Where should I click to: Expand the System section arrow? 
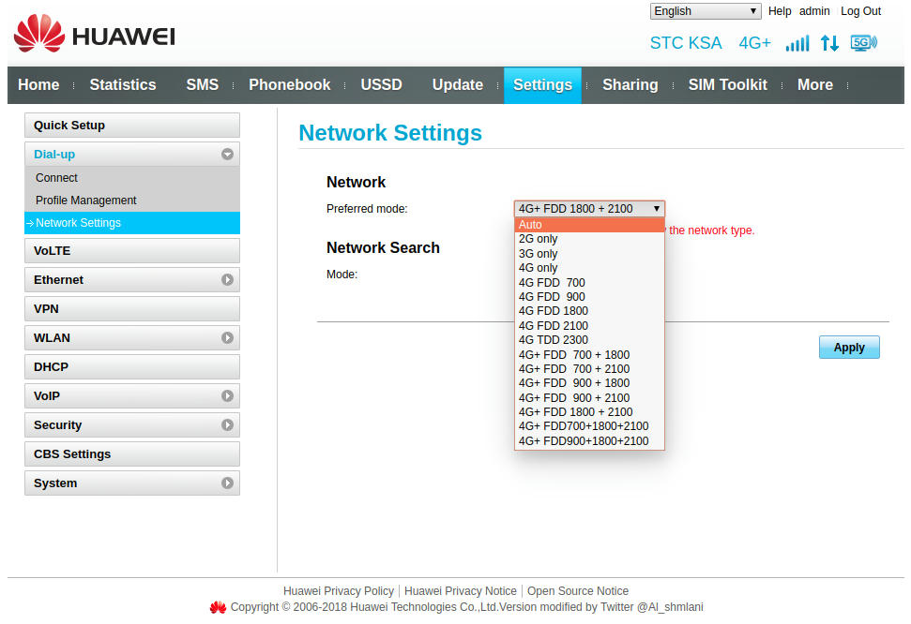[227, 483]
